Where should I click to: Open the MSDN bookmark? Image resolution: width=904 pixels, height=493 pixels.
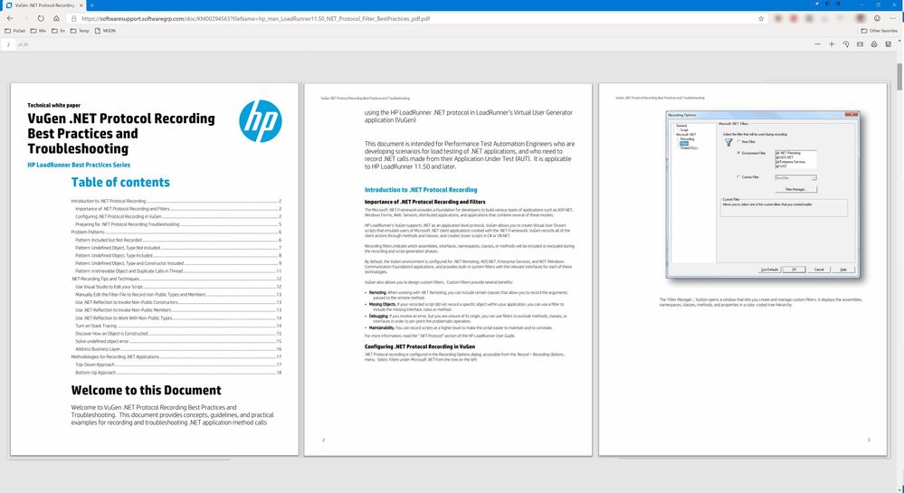(105, 31)
